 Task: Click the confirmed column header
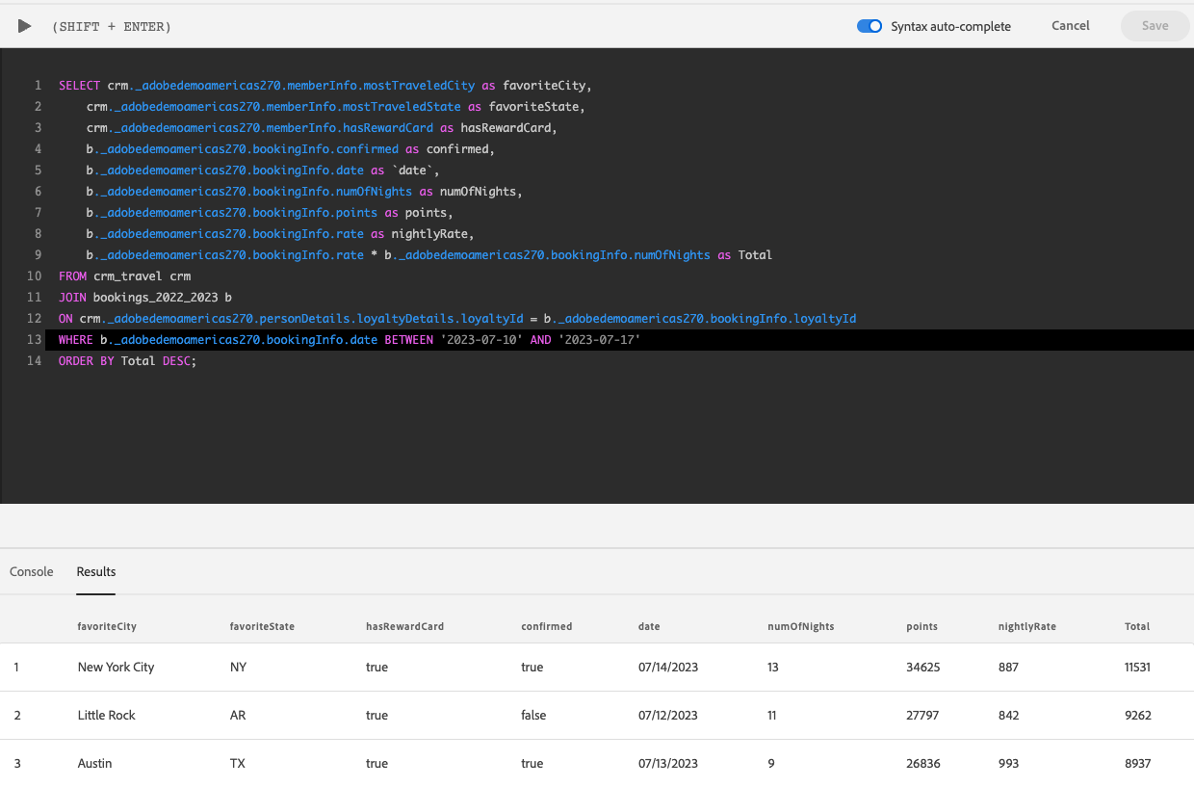coord(547,626)
